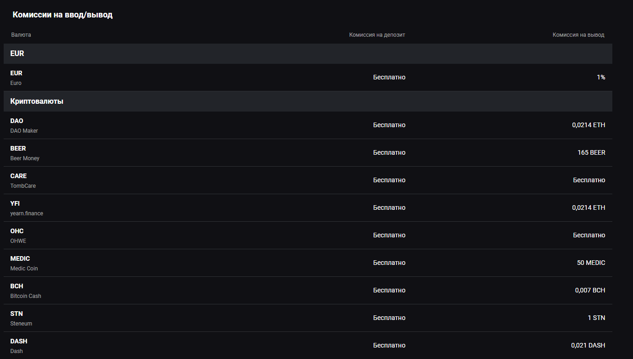Click the 'Бесплатно' deposit fee in the DASH row
633x359 pixels.
[x=389, y=345]
